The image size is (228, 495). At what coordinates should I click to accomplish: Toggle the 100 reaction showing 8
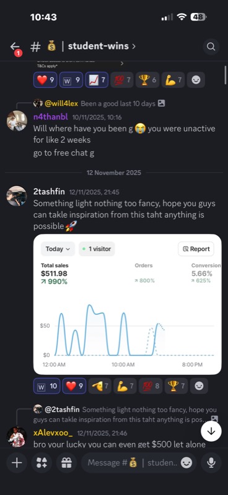(x=151, y=385)
